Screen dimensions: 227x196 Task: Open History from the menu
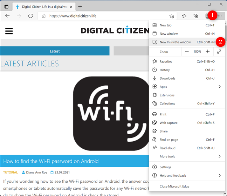point(187,70)
